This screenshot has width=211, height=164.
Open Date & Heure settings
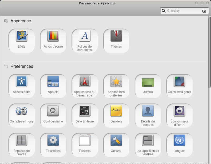pos(85,116)
